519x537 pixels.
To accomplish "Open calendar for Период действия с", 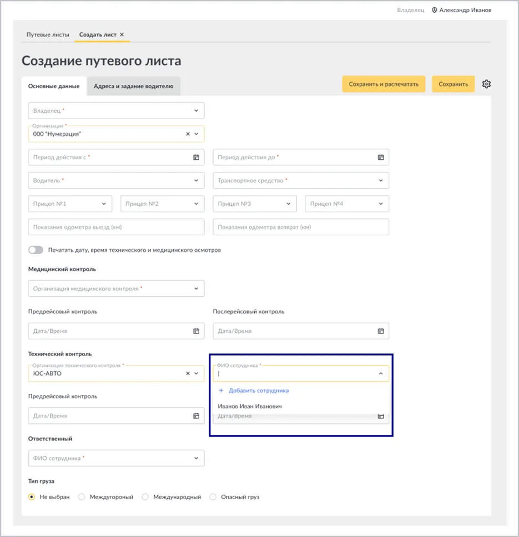I will pyautogui.click(x=196, y=157).
